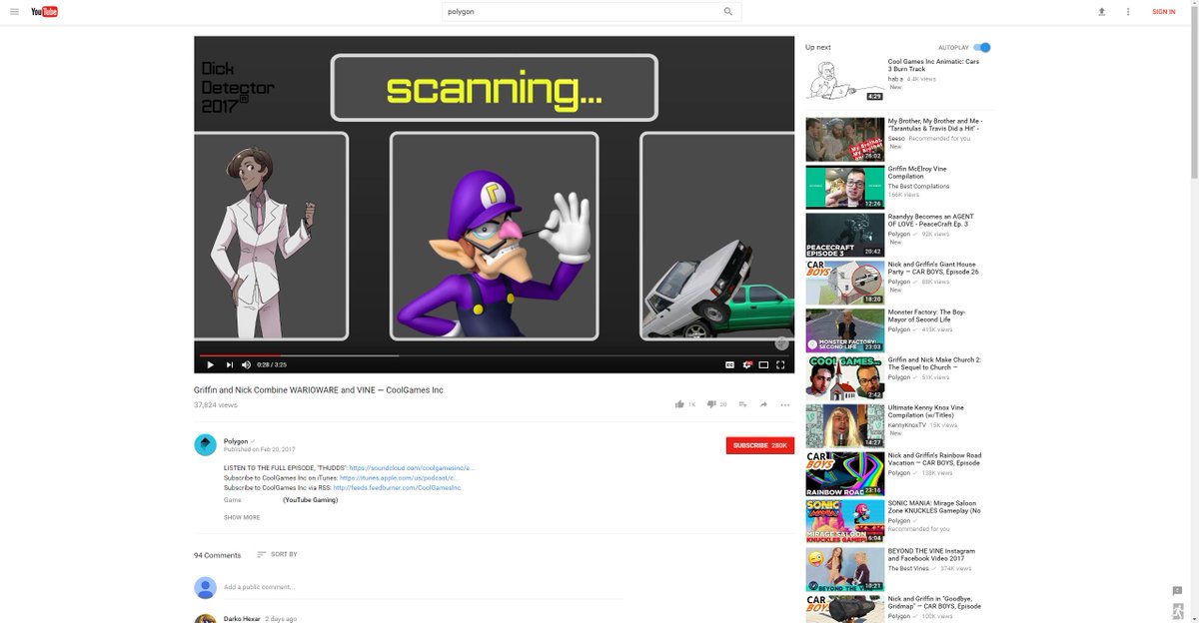Toggle closed captions on the player
1199x623 pixels.
[x=729, y=365]
